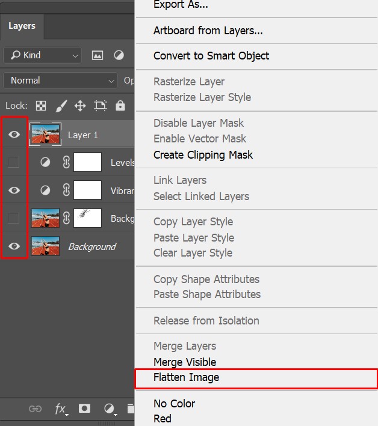This screenshot has width=378, height=426.
Task: Select Layer 1 thumbnail
Action: (45, 134)
